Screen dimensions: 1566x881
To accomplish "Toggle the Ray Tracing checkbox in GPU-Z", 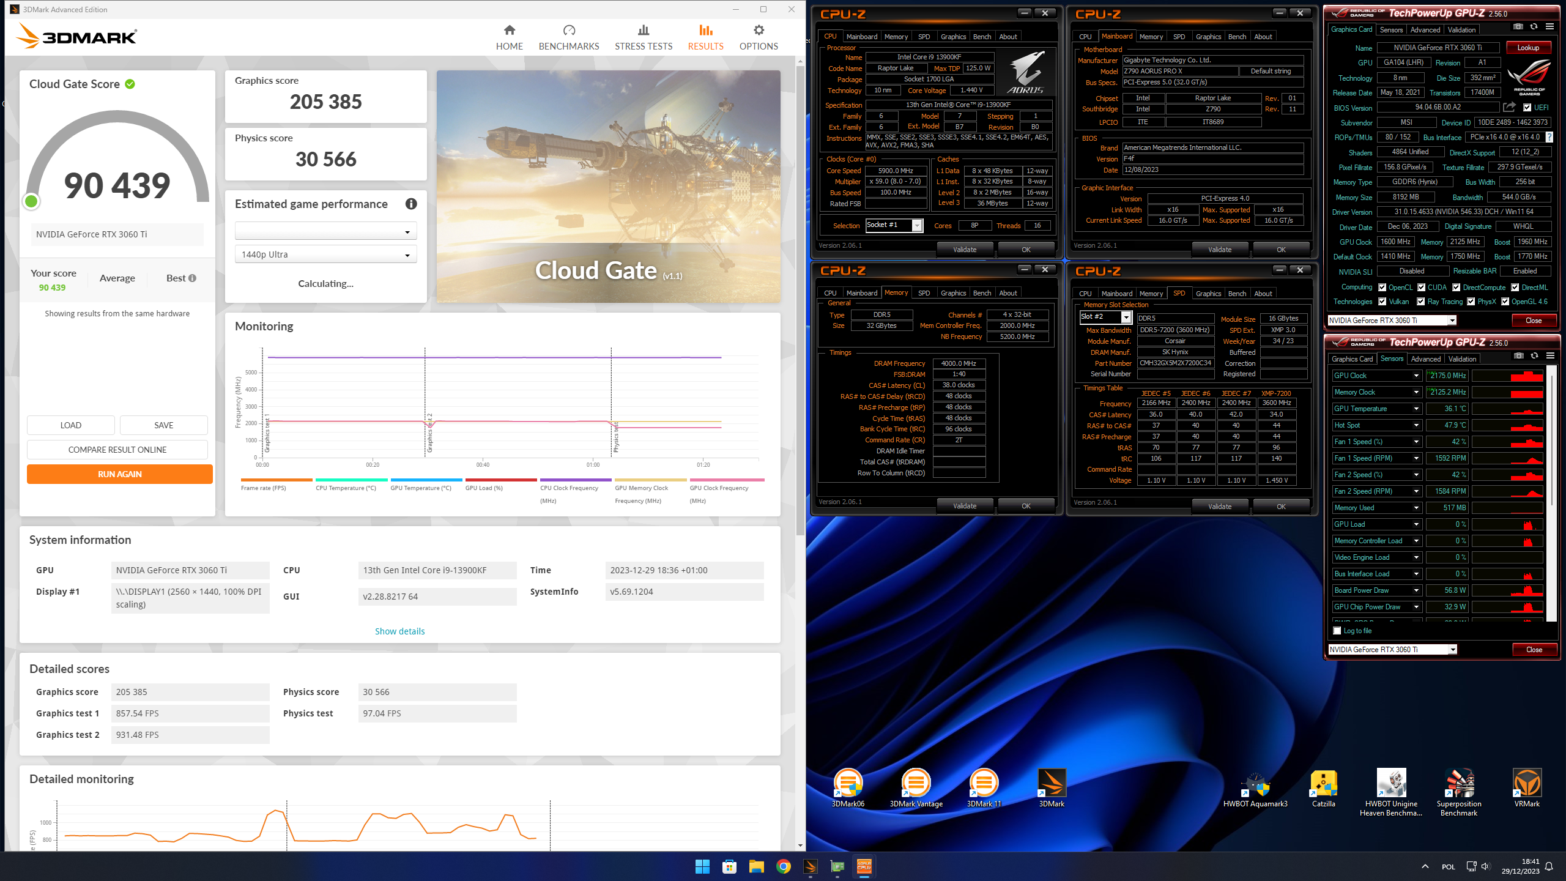I will [x=1421, y=302].
